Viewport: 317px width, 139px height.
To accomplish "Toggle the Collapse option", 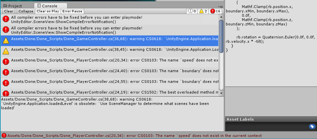I will pyautogui.click(x=26, y=11).
